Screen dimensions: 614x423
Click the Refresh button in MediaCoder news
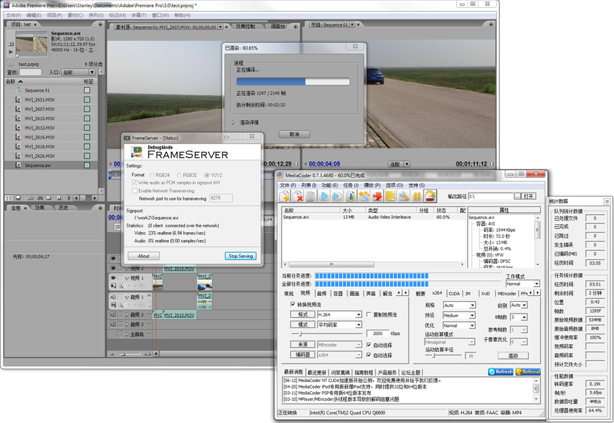(501, 372)
